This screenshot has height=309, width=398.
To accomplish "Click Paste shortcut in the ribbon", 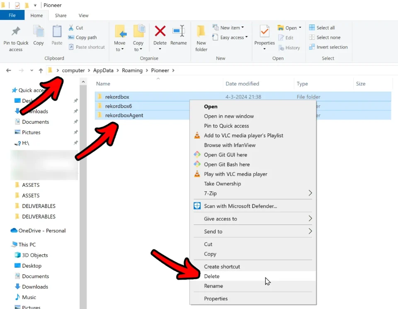I will (x=87, y=47).
